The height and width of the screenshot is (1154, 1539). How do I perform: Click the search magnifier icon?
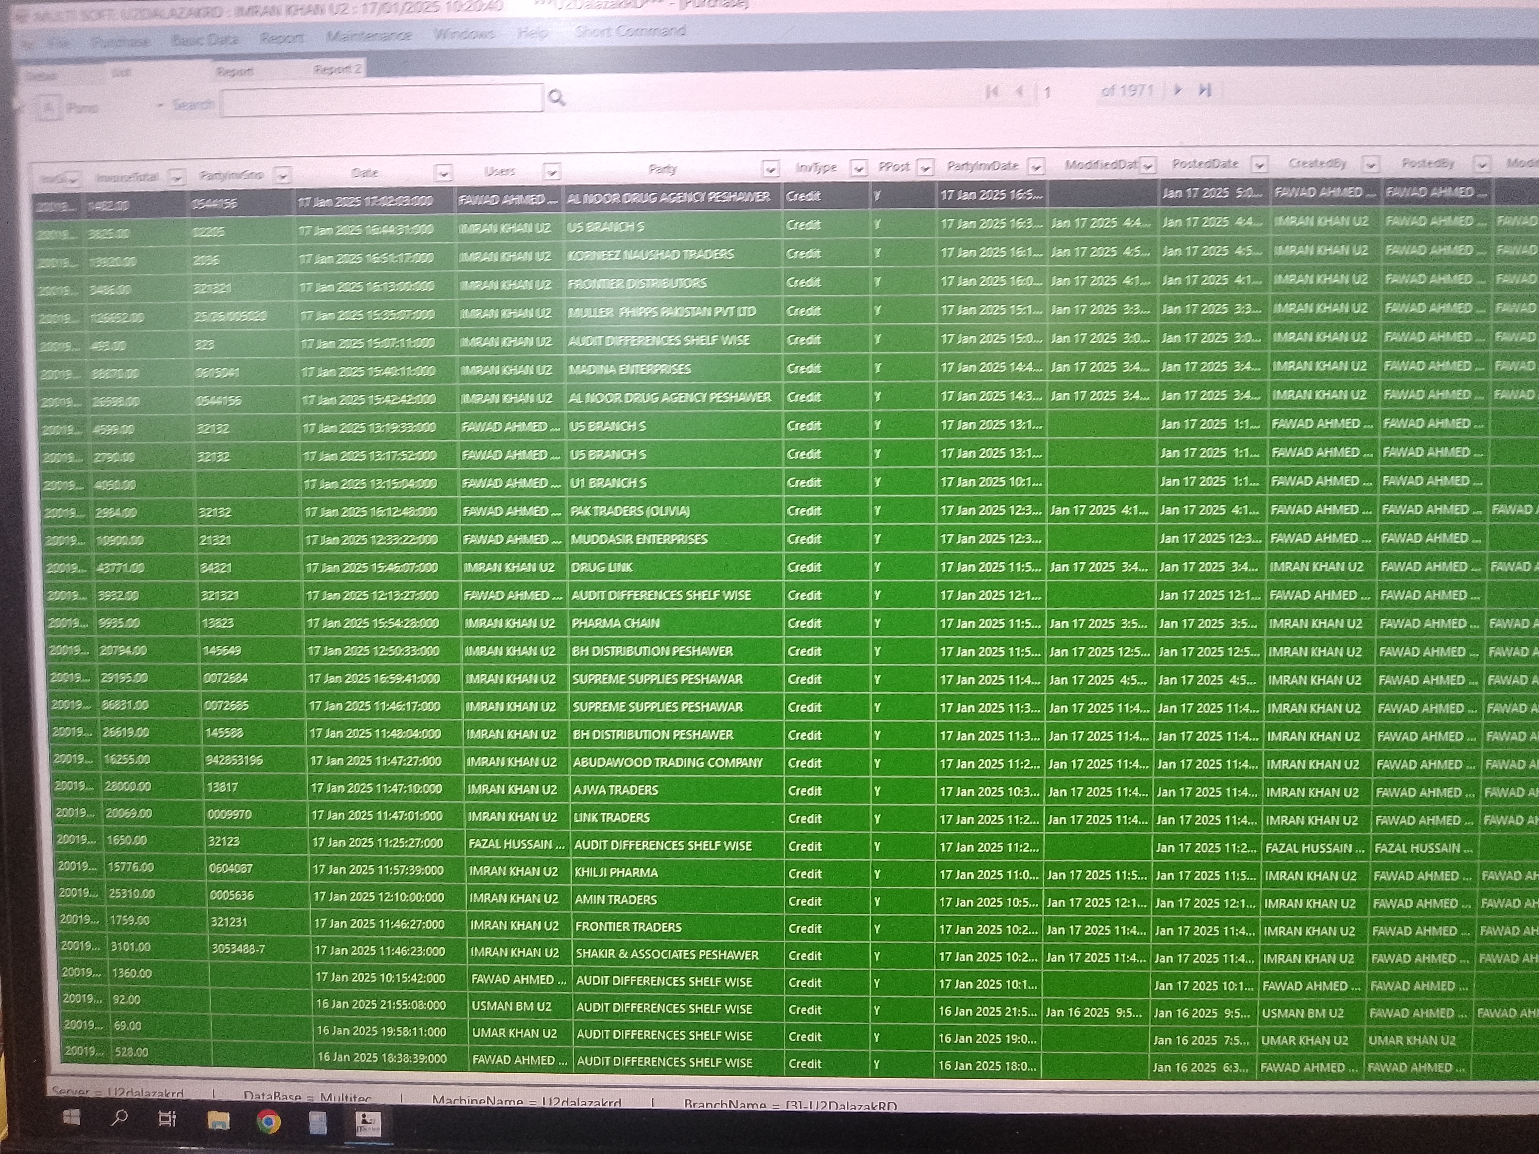pos(556,98)
